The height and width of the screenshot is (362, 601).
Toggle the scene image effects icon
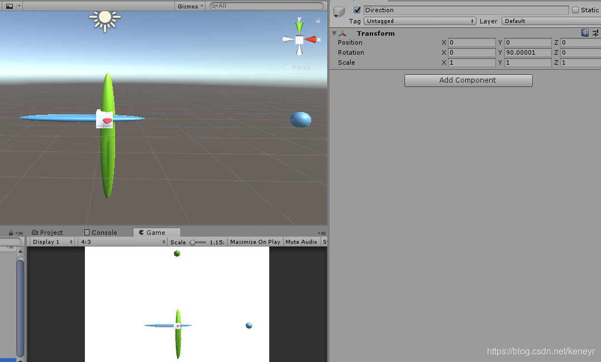9,6
